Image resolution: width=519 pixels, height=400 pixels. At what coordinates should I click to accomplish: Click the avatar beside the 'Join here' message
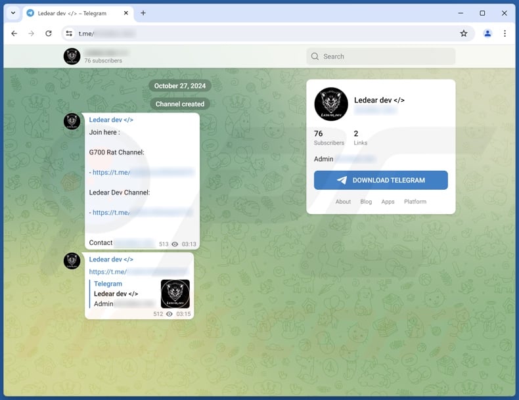(x=72, y=121)
